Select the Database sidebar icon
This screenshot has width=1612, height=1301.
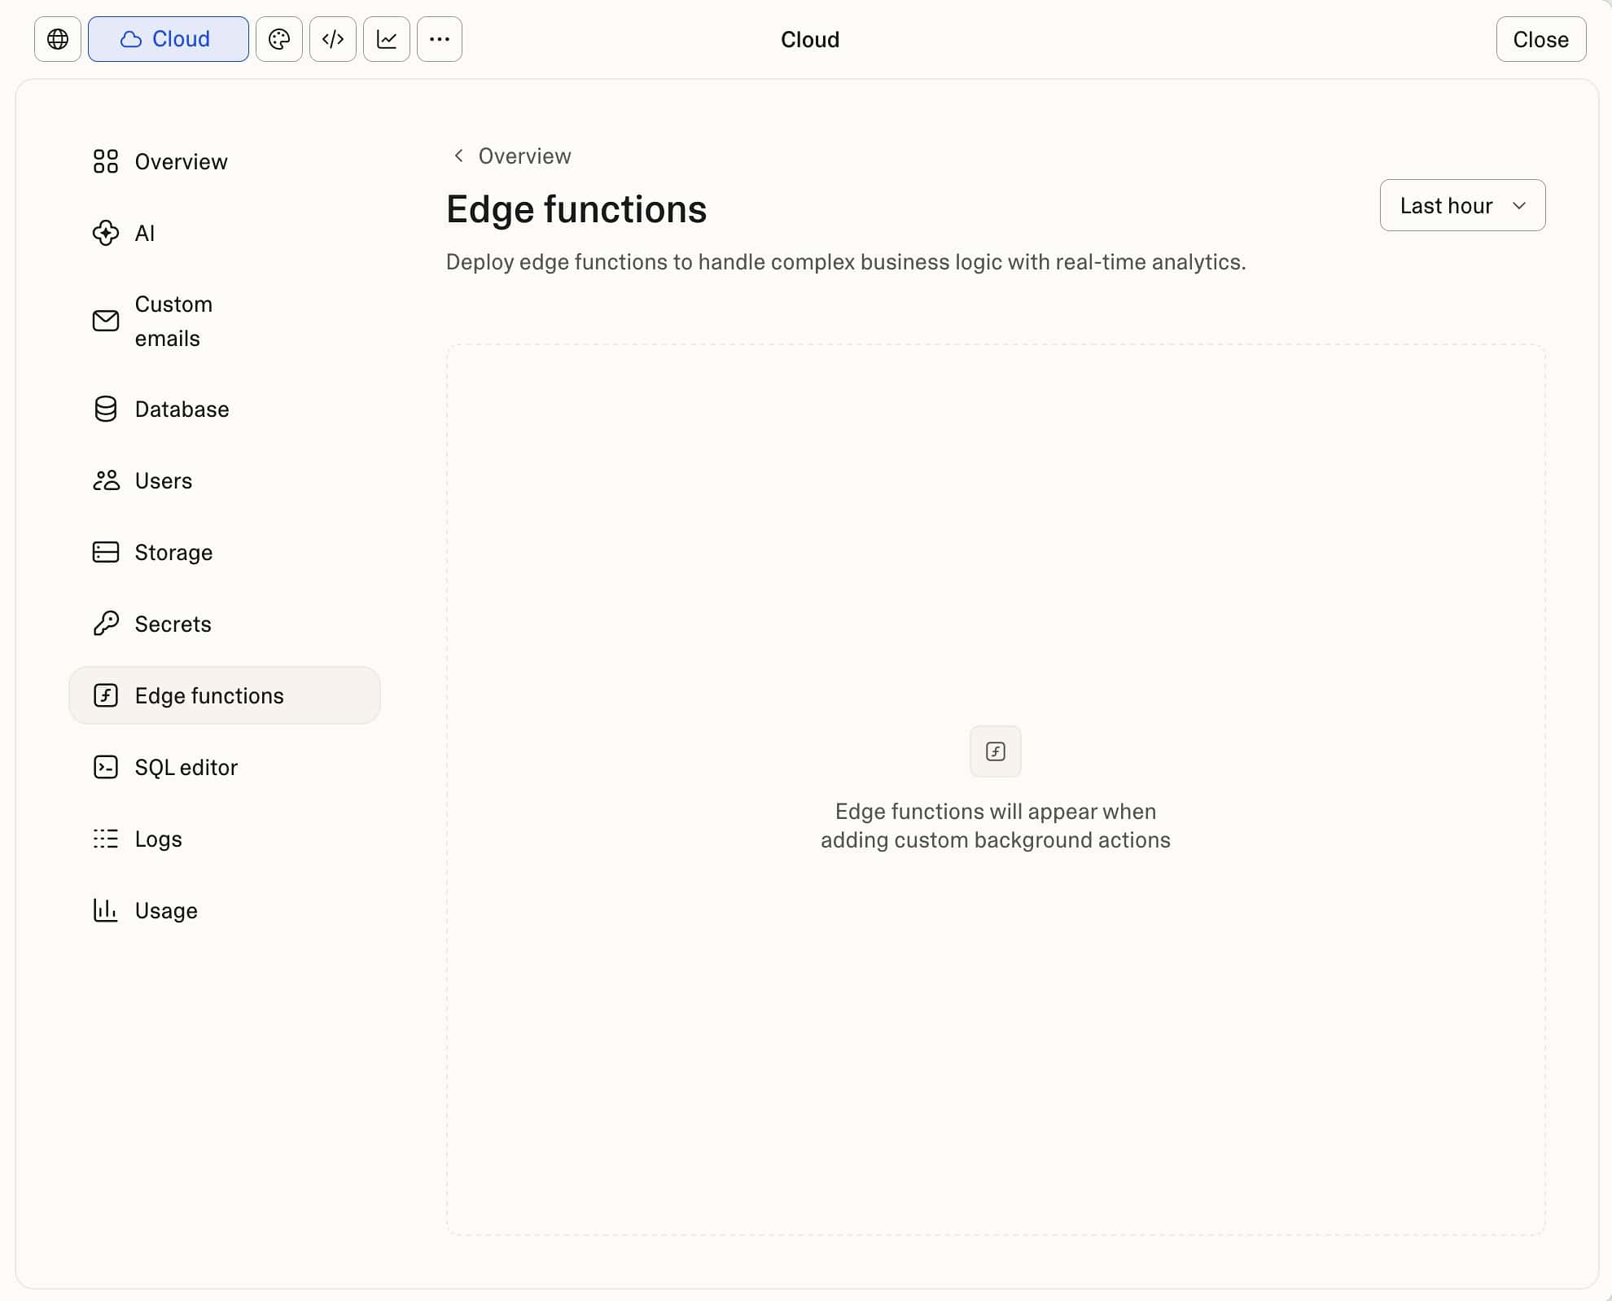tap(106, 409)
